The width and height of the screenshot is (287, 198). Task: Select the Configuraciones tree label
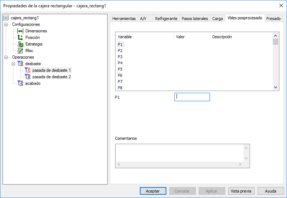coord(26,24)
